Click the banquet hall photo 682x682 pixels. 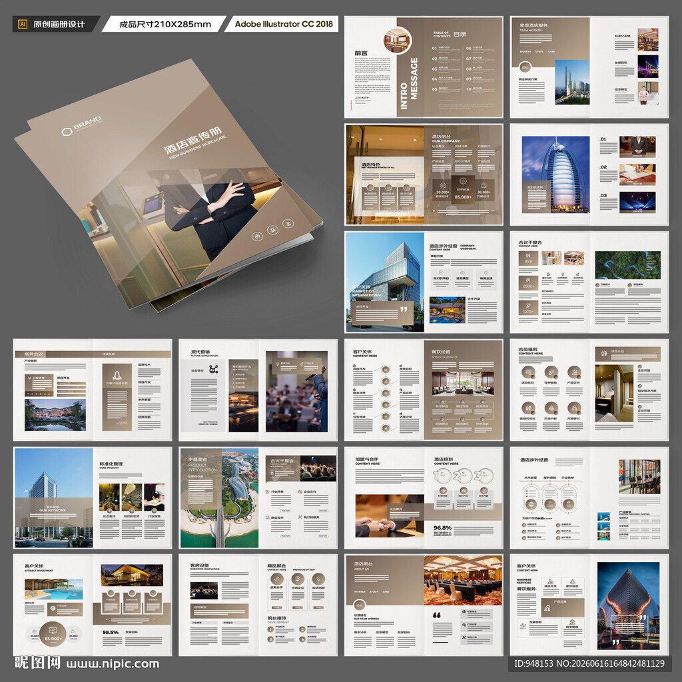tap(464, 580)
